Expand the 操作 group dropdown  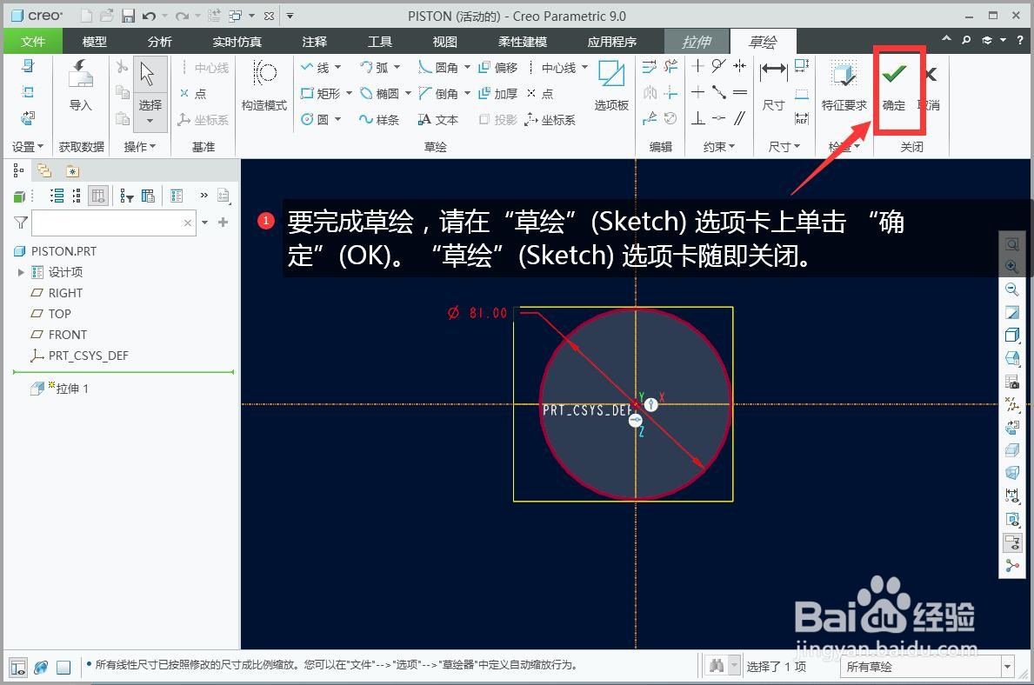(x=140, y=147)
